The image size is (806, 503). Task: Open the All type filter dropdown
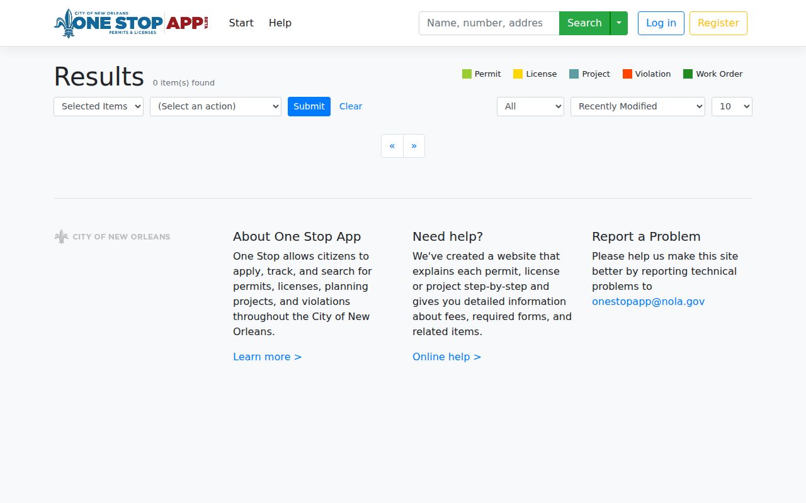(x=531, y=106)
